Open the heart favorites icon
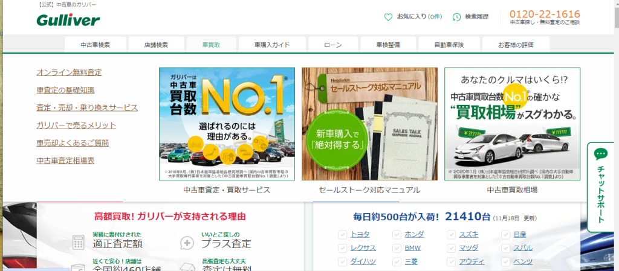The width and height of the screenshot is (619, 271). [x=388, y=17]
